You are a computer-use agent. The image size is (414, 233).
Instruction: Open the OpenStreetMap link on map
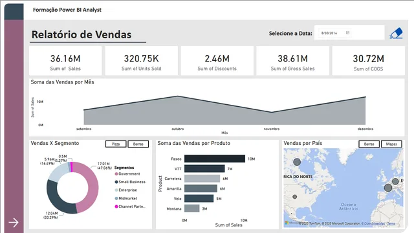[373, 223]
